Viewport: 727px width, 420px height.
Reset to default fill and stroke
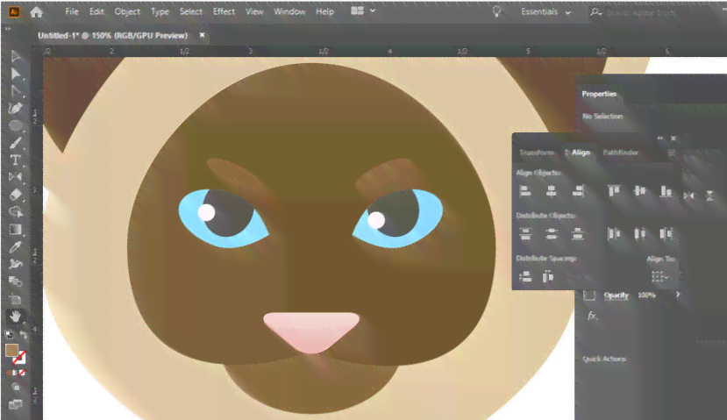(x=10, y=334)
